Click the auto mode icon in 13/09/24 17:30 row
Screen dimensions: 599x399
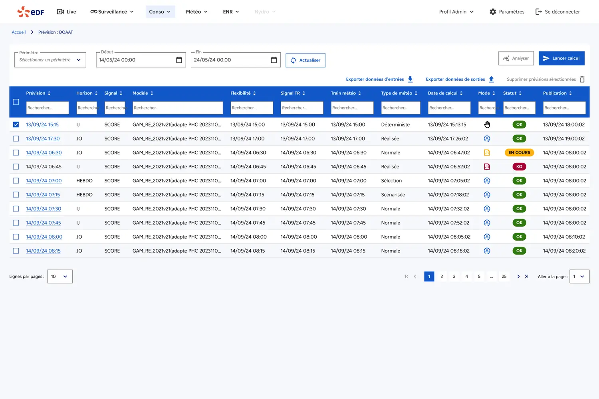point(487,138)
